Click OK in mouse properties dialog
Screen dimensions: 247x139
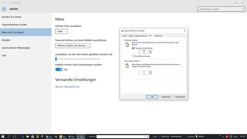152,97
